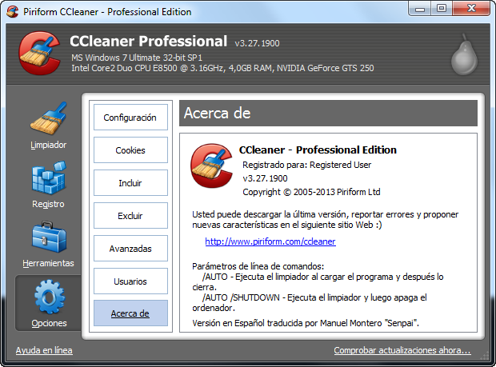
Task: Click Comprobar actualizaciones ahora link
Action: pos(402,350)
